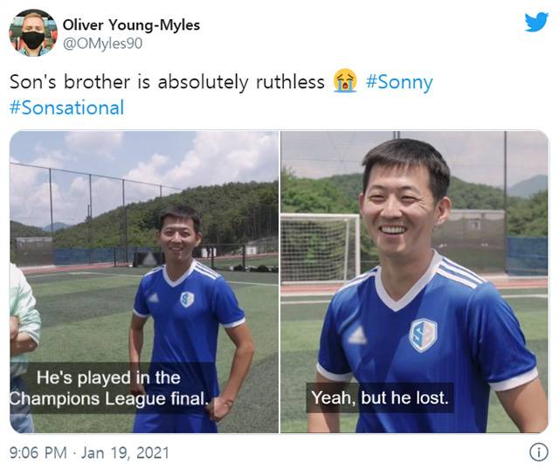The width and height of the screenshot is (559, 470).
Task: Follow the #Sonny hashtag
Action: click(x=399, y=83)
